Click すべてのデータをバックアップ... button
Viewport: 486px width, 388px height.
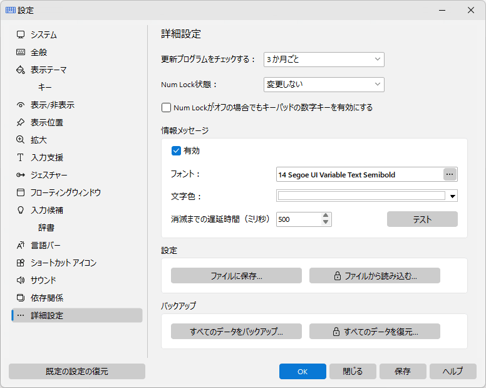pyautogui.click(x=236, y=331)
